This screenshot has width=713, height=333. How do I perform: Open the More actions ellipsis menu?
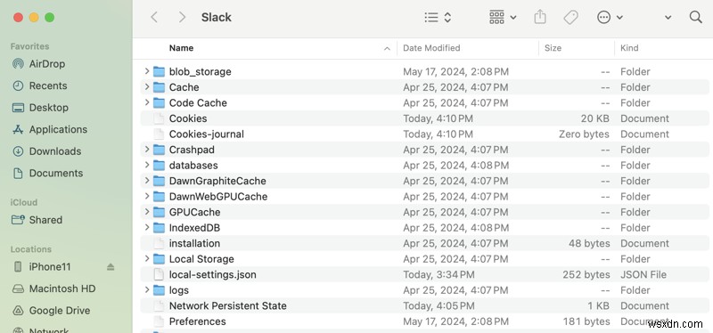click(x=610, y=17)
